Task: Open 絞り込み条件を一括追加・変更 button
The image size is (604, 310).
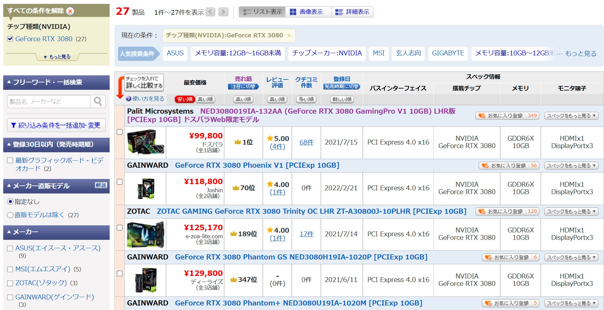Action: [x=56, y=125]
